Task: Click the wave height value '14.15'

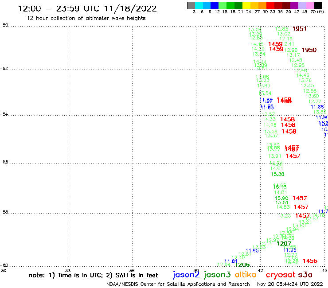Action: coord(257,44)
